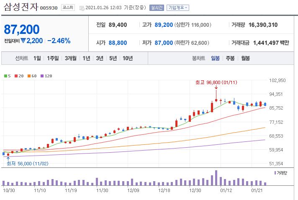Click the 01/12 date on the axis

[226, 190]
